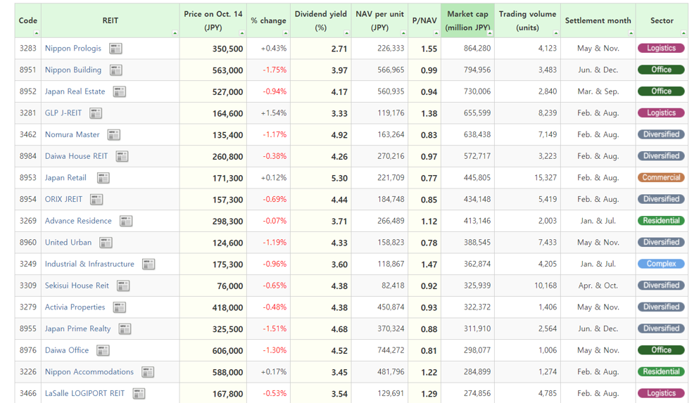The height and width of the screenshot is (403, 699).
Task: Open the United Urban link
Action: [68, 242]
